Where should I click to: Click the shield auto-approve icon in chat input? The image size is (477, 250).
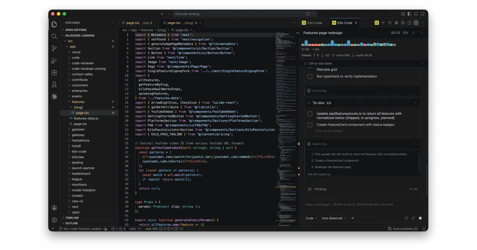[406, 218]
